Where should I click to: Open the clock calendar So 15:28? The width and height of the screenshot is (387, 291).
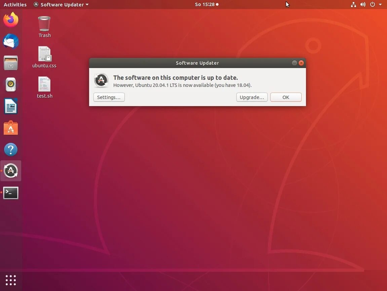point(206,4)
